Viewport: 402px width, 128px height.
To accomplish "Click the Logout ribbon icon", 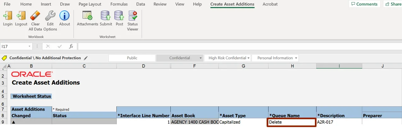I will pos(21,16).
